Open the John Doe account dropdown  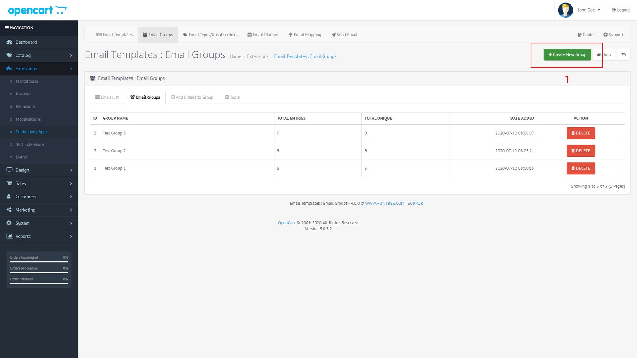(x=588, y=10)
